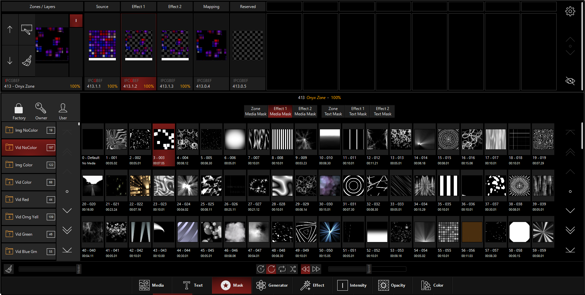
Task: Click the move layer down arrow
Action: (x=10, y=61)
